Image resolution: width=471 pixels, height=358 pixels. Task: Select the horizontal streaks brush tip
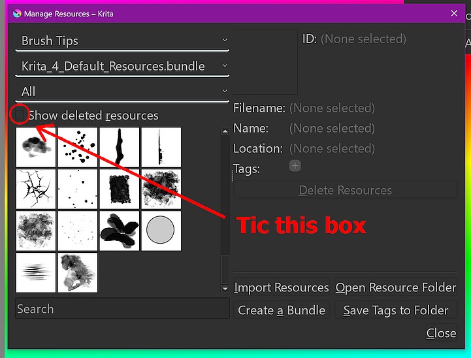click(36, 272)
